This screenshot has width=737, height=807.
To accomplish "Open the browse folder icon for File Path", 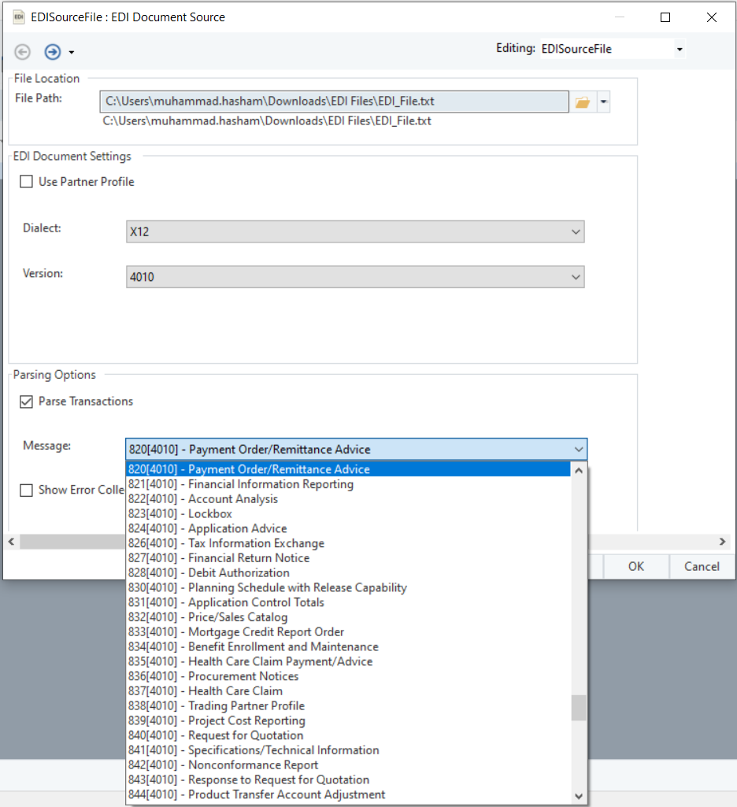I will 582,102.
